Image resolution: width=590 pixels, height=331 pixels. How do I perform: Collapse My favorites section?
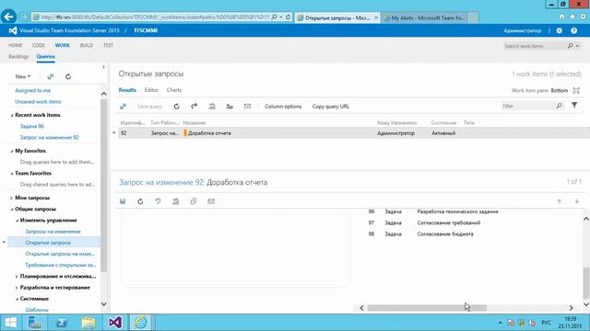point(12,151)
